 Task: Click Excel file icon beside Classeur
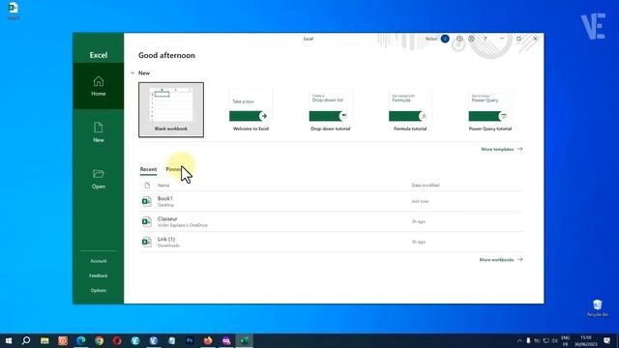pos(146,221)
